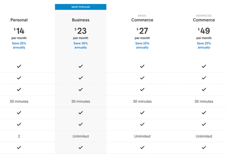The width and height of the screenshot is (227, 154).
Task: Click the first-row checkmark under Basic Commerce
Action: point(142,66)
